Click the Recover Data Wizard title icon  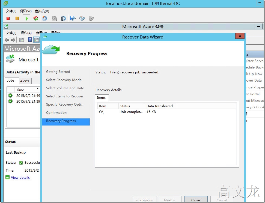tap(45, 37)
